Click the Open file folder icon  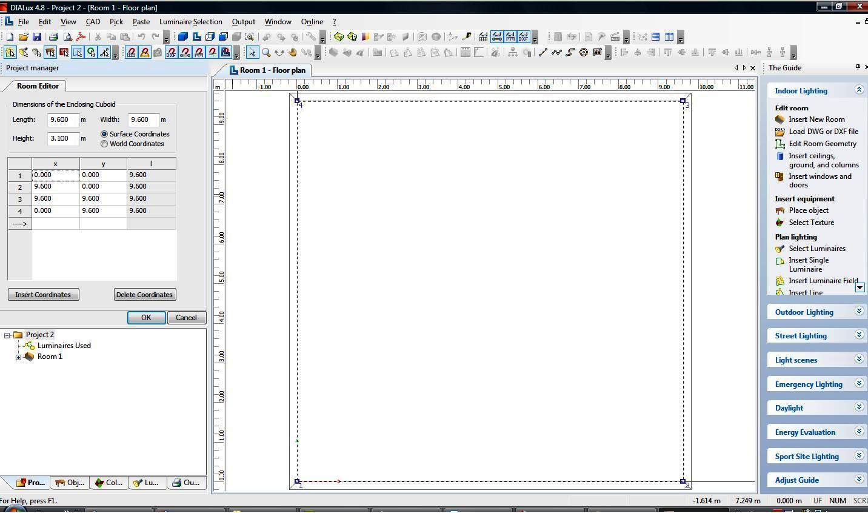click(23, 37)
